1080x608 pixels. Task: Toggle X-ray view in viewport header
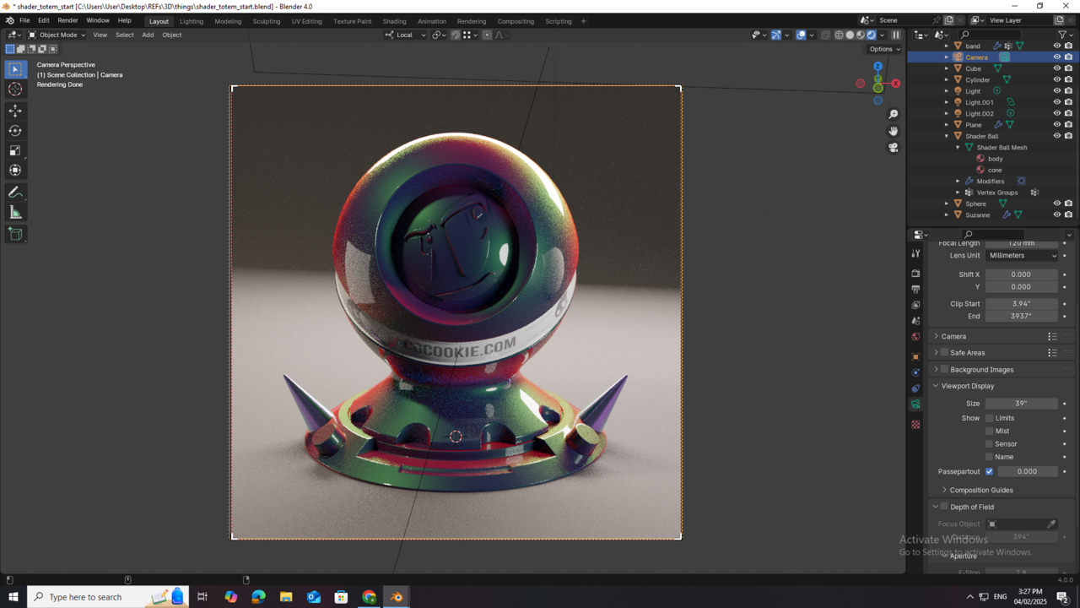(x=826, y=35)
